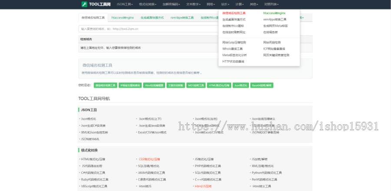Select 在线制作ico图标 menu entry
The image size is (391, 191).
point(233,26)
